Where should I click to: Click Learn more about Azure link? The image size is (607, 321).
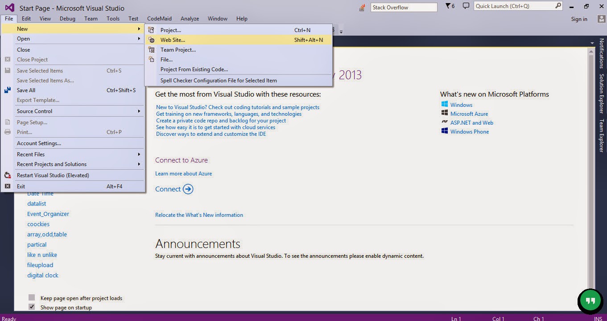pos(183,174)
